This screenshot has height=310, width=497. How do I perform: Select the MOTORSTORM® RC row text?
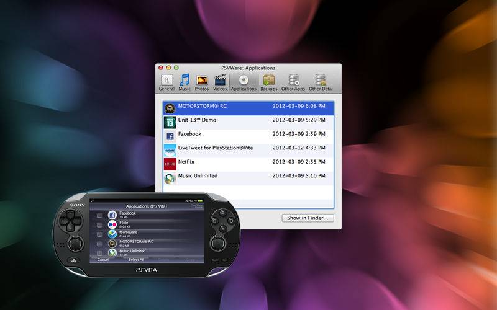point(203,106)
